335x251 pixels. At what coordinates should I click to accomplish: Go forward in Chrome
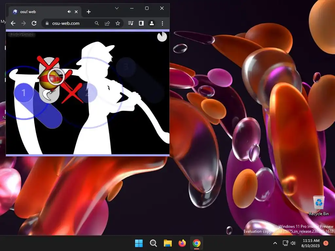(24, 23)
